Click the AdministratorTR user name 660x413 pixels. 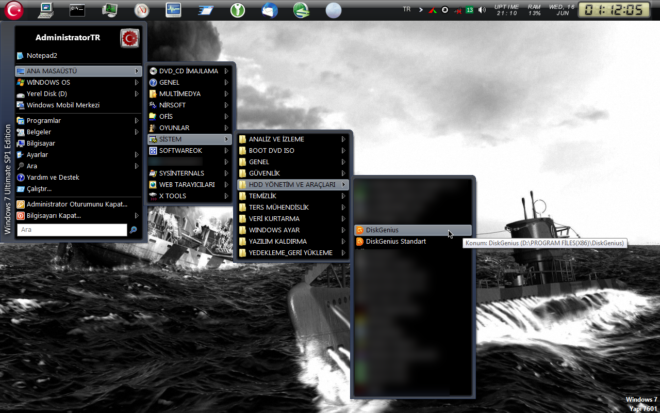tap(68, 38)
